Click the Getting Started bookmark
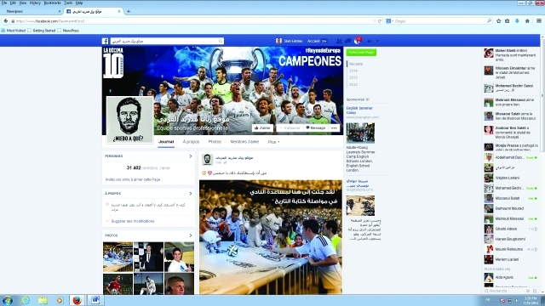The image size is (545, 306). click(x=42, y=31)
